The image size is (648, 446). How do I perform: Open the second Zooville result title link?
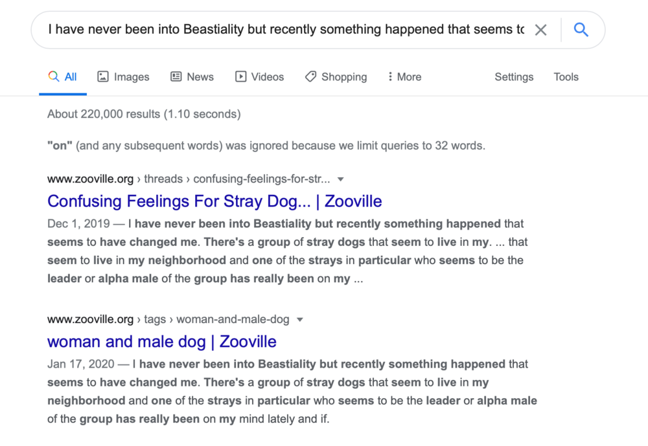[162, 342]
